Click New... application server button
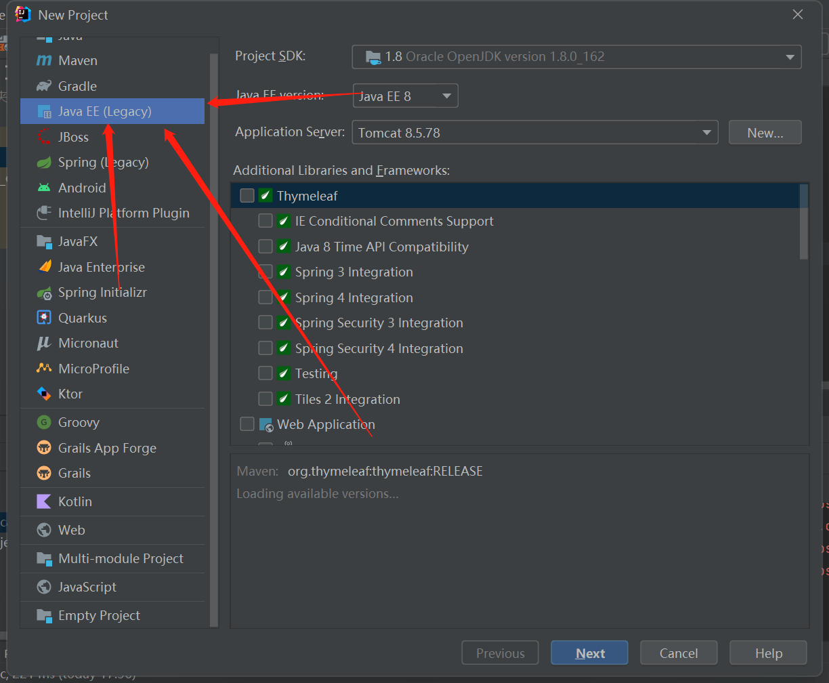The width and height of the screenshot is (829, 683). (x=765, y=133)
